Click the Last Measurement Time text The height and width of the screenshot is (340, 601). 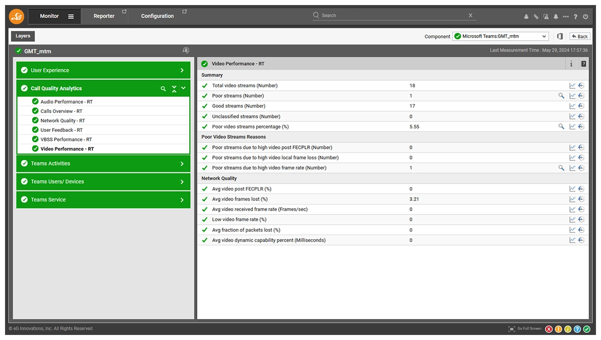pyautogui.click(x=539, y=51)
